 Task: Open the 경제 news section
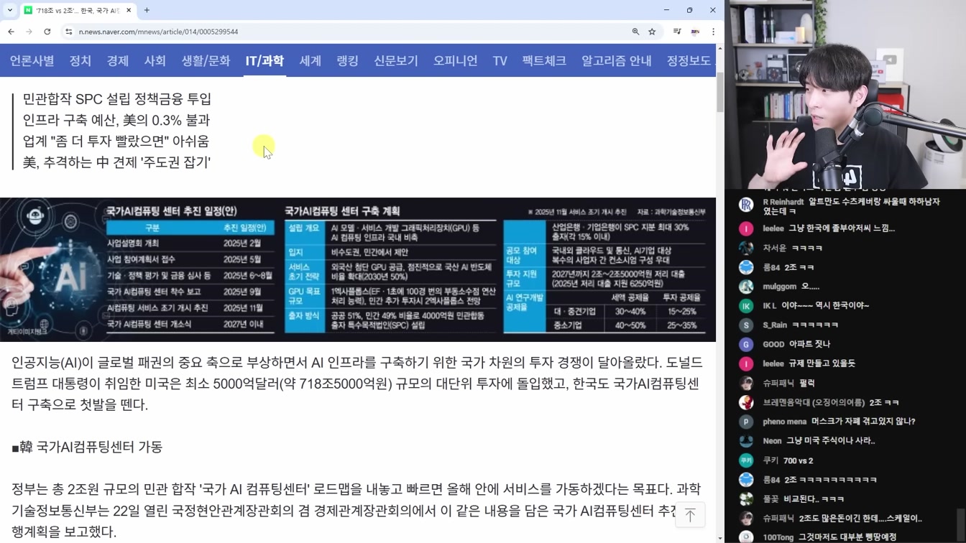click(118, 60)
